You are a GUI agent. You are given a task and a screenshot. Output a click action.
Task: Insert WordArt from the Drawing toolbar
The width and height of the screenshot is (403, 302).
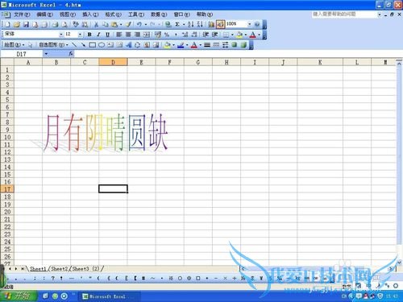point(129,45)
